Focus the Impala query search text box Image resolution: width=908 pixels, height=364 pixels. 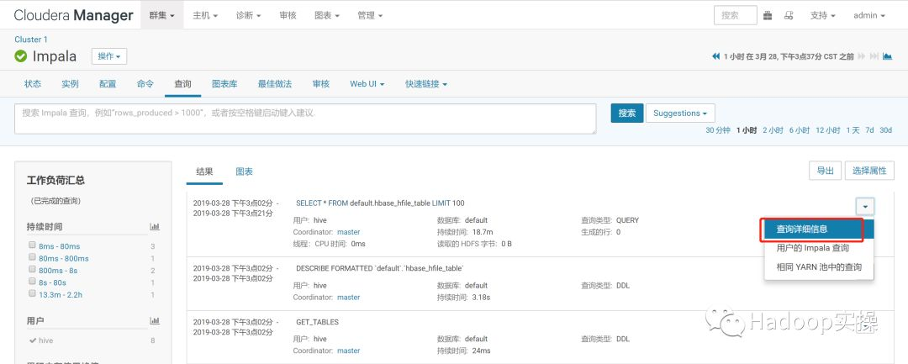click(x=305, y=119)
